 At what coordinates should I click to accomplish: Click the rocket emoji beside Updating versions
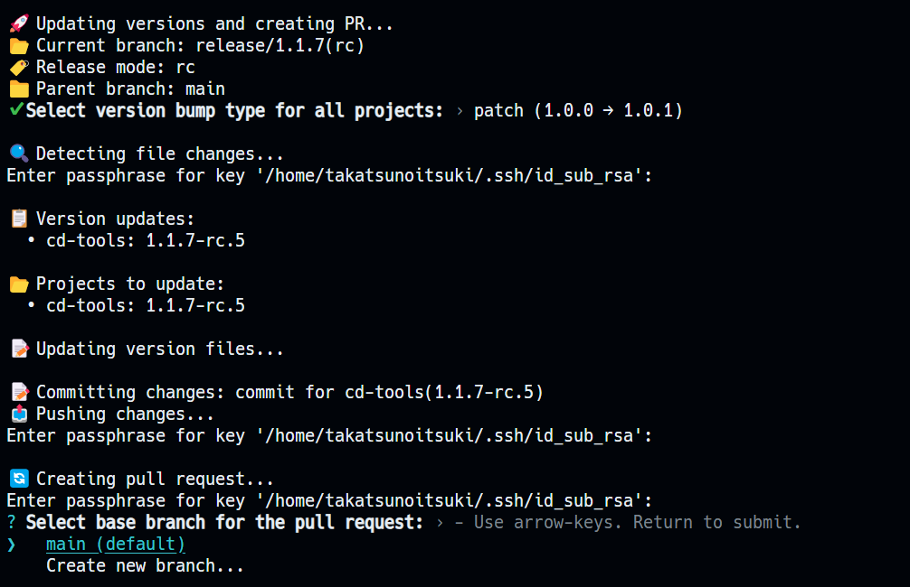coord(19,23)
